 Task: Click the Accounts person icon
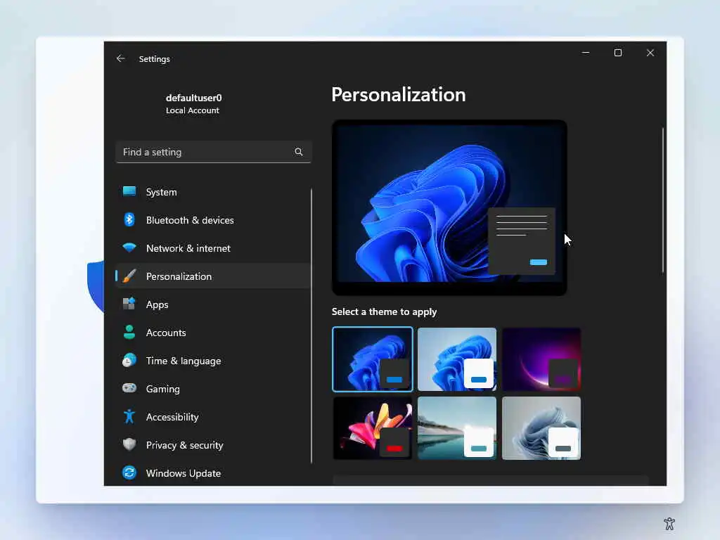click(x=129, y=332)
